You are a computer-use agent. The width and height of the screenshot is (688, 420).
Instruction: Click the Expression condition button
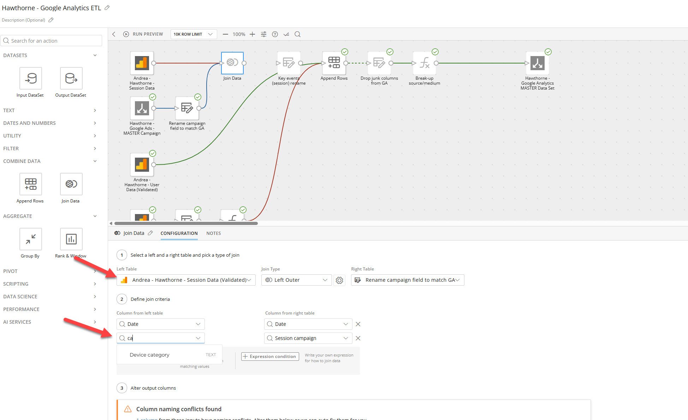pos(270,357)
